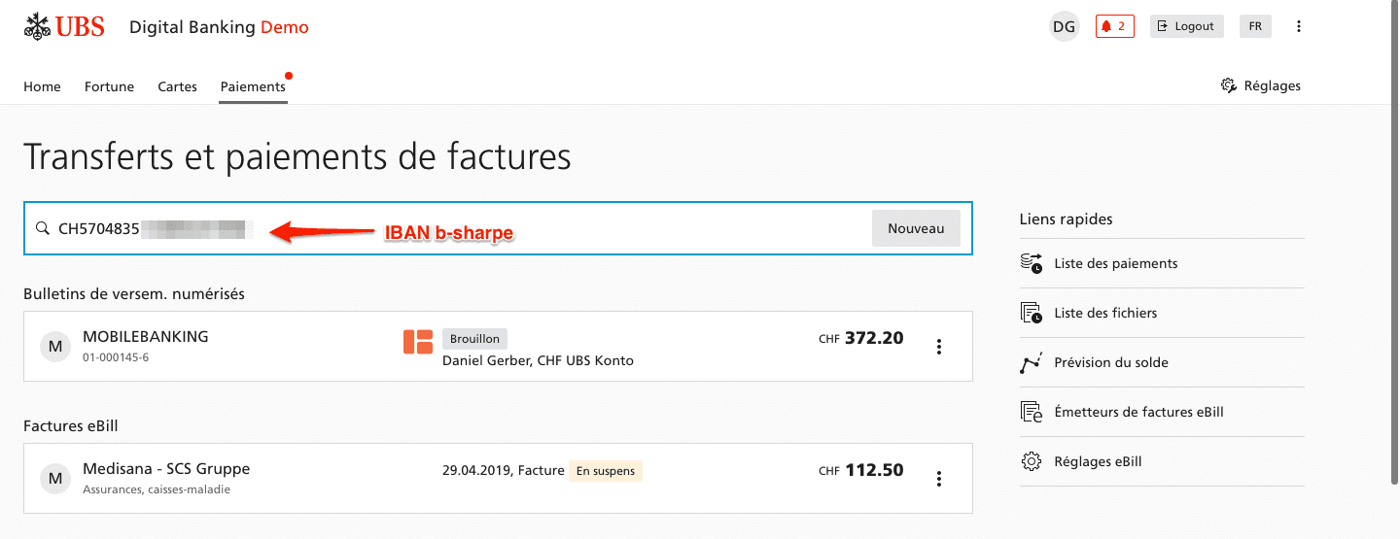
Task: Click the Prévision du solde chart icon
Action: (x=1032, y=362)
